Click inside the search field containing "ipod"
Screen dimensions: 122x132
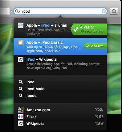[x=60, y=11]
